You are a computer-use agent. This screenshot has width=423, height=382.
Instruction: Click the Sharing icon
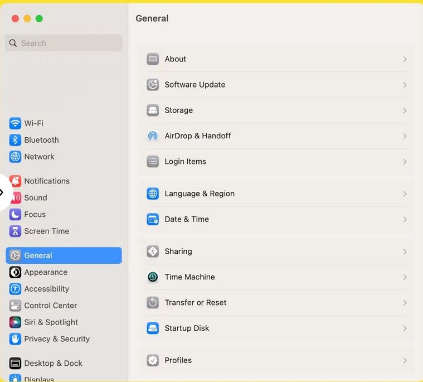153,252
